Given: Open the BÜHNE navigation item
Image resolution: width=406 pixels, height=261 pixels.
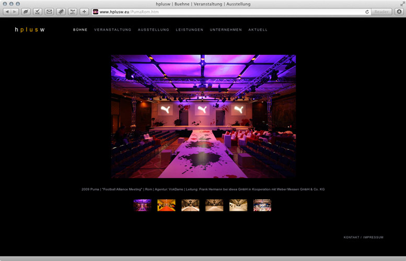Looking at the screenshot, I should click(x=80, y=30).
